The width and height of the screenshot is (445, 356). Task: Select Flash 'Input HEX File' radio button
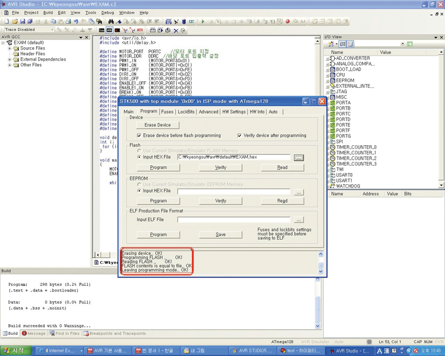point(139,157)
